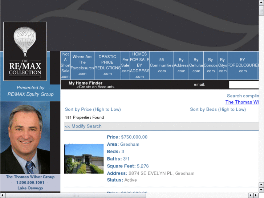Click the Modify Search link
The image size is (264, 198).
tap(83, 126)
